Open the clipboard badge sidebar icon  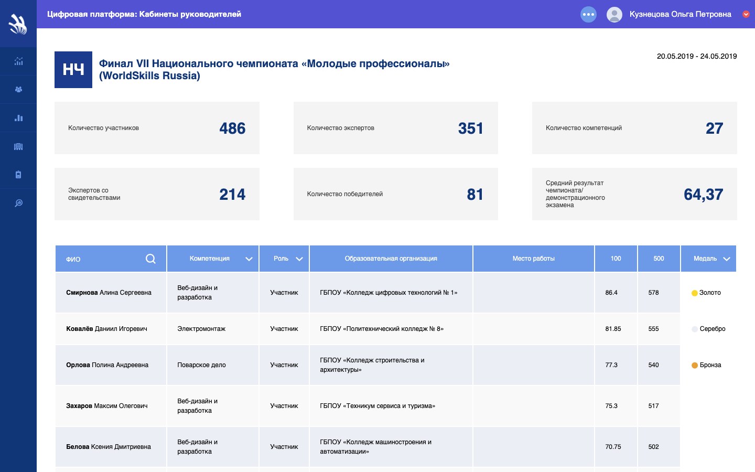click(x=18, y=175)
